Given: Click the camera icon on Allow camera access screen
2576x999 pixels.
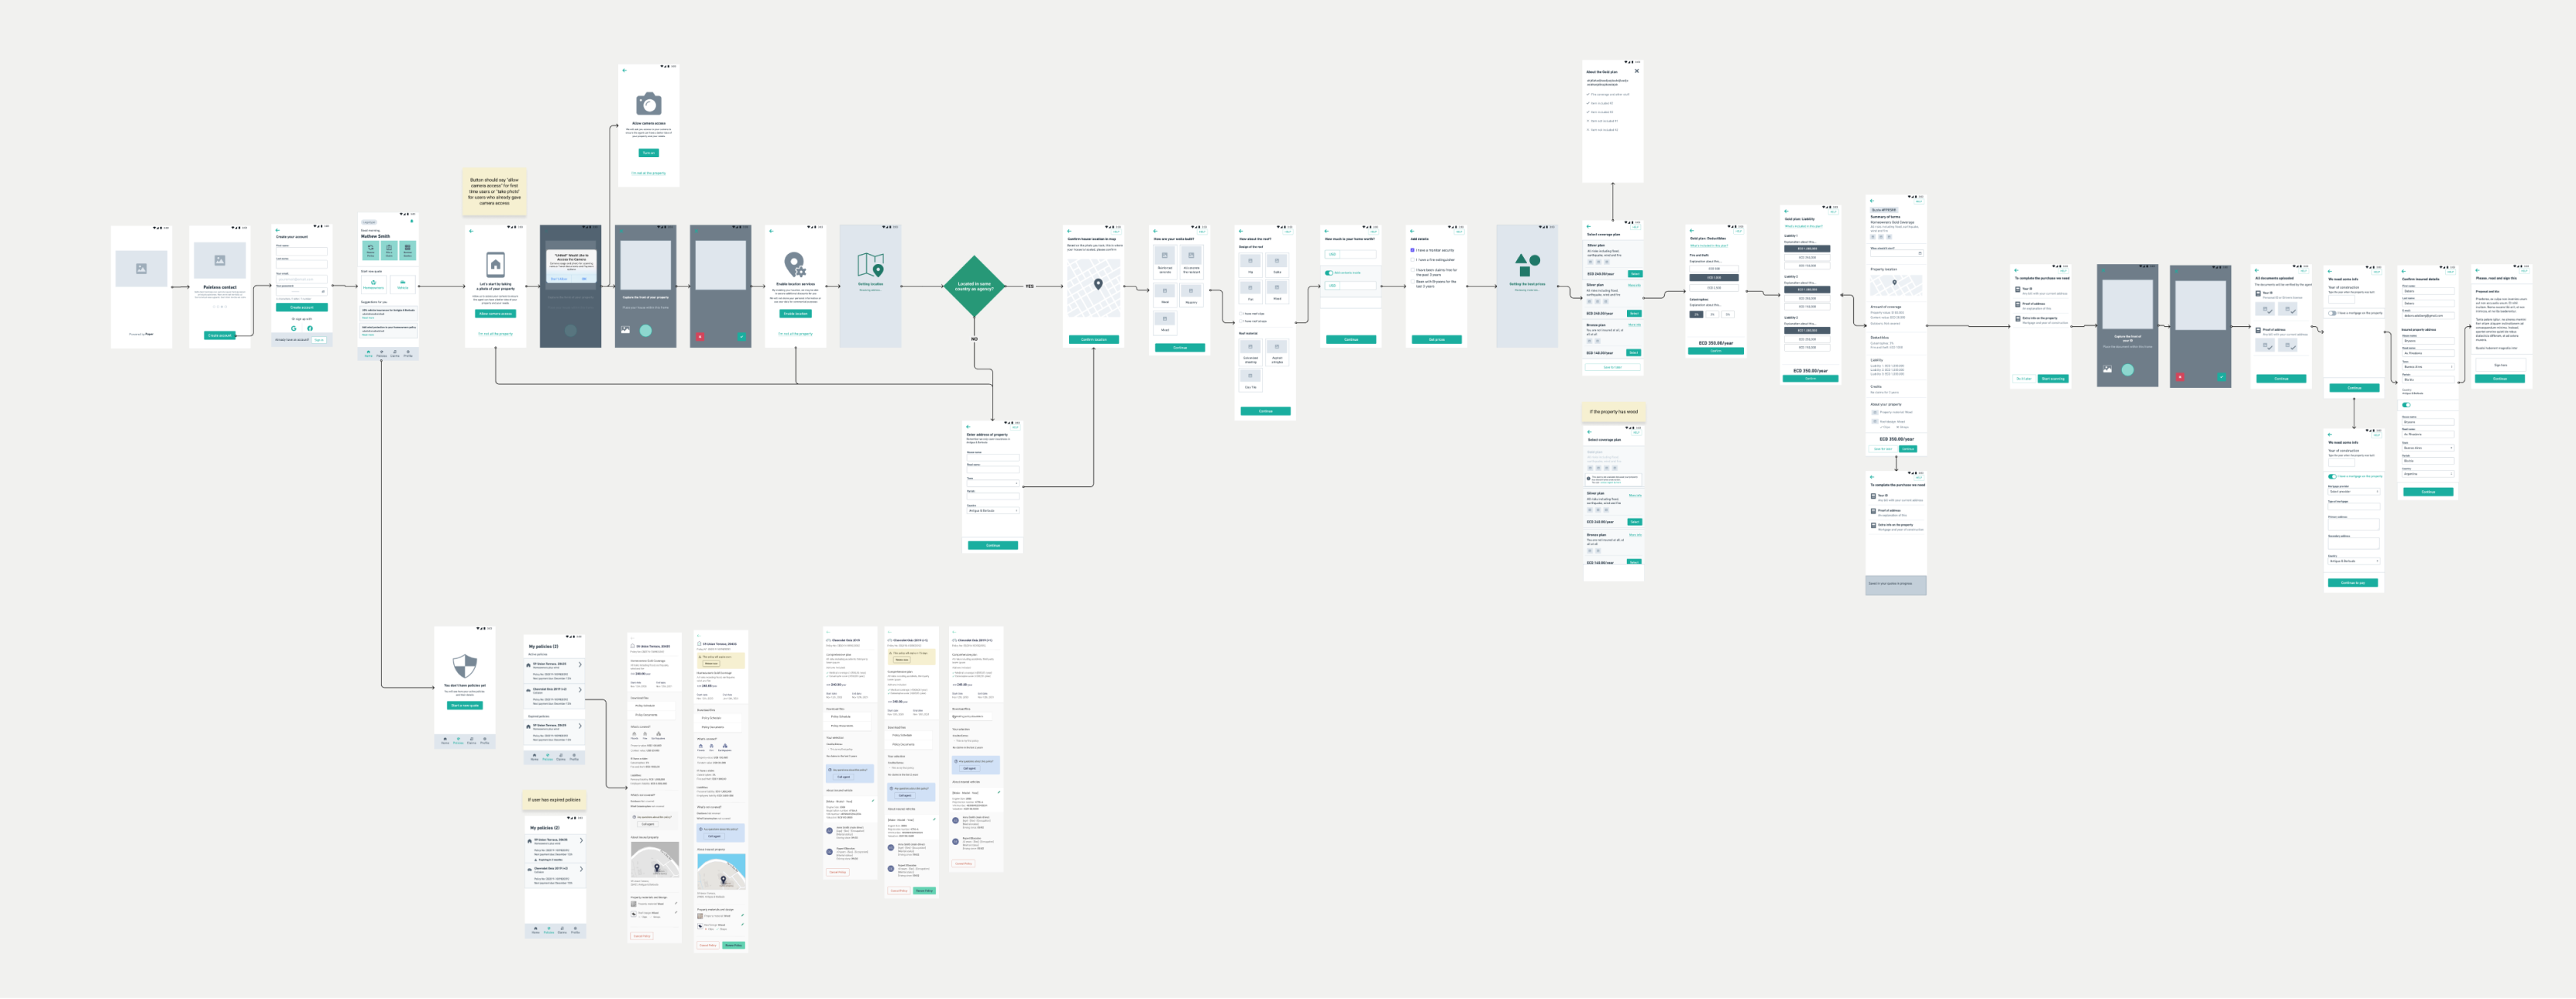Looking at the screenshot, I should pos(649,104).
